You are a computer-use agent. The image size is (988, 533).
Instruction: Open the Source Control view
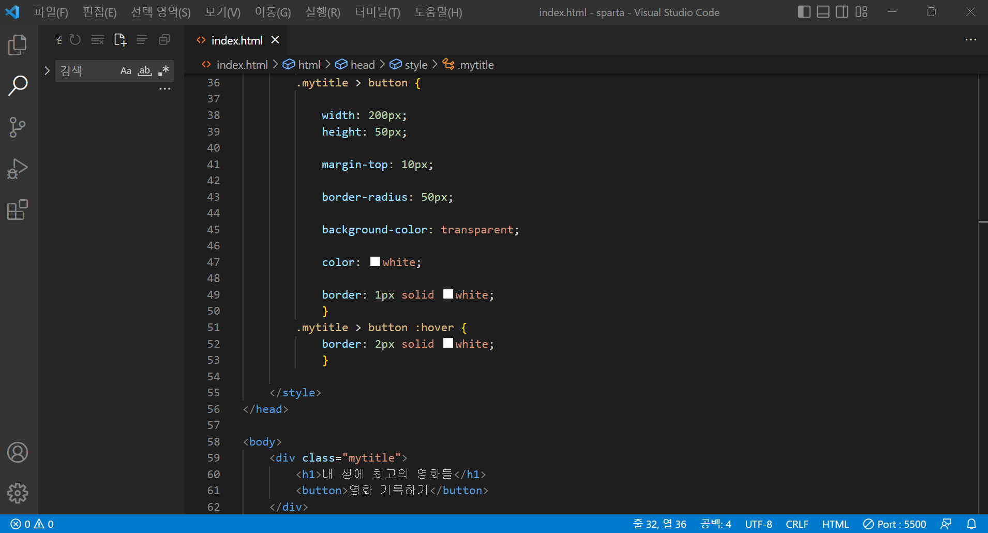pos(18,127)
